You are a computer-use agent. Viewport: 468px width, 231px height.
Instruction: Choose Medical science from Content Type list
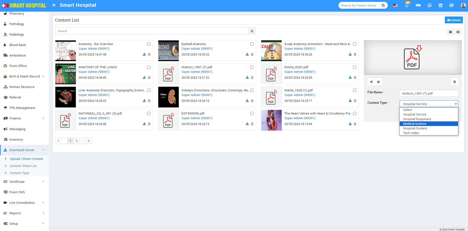click(x=415, y=124)
